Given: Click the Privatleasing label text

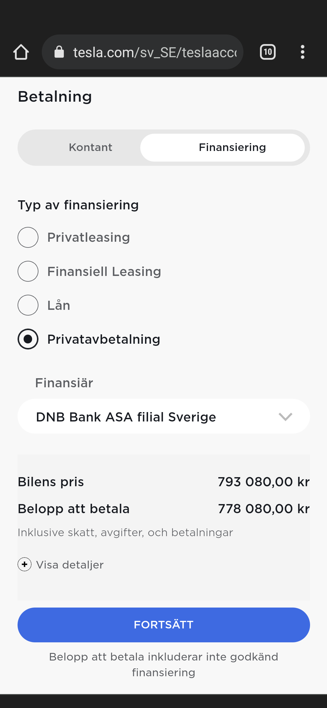Looking at the screenshot, I should 89,238.
